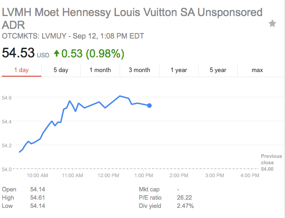Image resolution: width=285 pixels, height=218 pixels.
Task: Select the 1 day tab
Action: click(22, 70)
